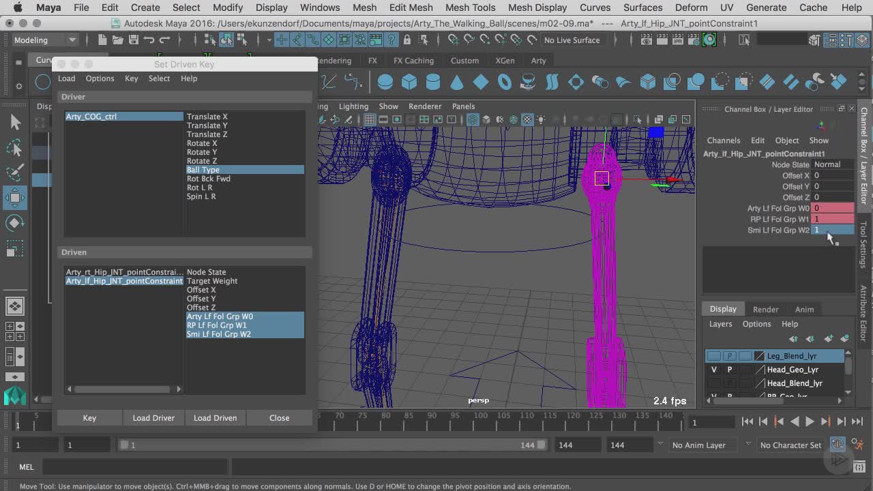Click the Key button in Set Driven Key
The height and width of the screenshot is (491, 873).
[89, 418]
